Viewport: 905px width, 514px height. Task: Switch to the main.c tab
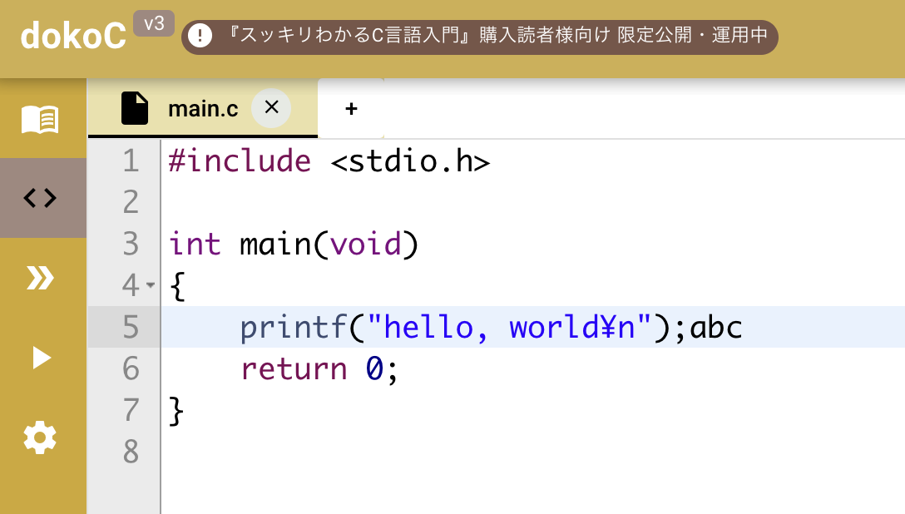[202, 108]
